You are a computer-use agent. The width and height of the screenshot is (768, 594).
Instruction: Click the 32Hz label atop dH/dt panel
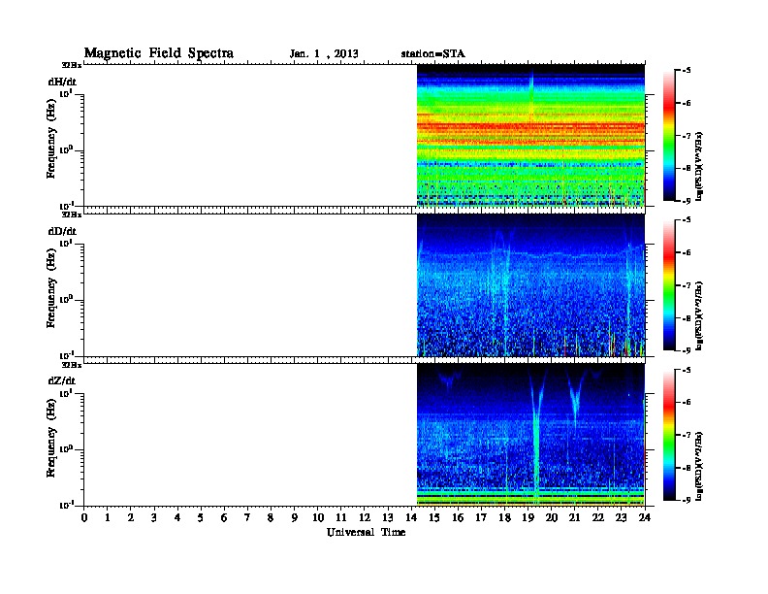(72, 65)
